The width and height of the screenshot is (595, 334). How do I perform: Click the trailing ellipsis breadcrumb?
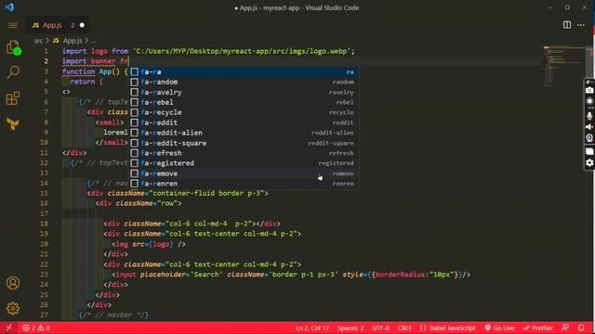coord(93,41)
